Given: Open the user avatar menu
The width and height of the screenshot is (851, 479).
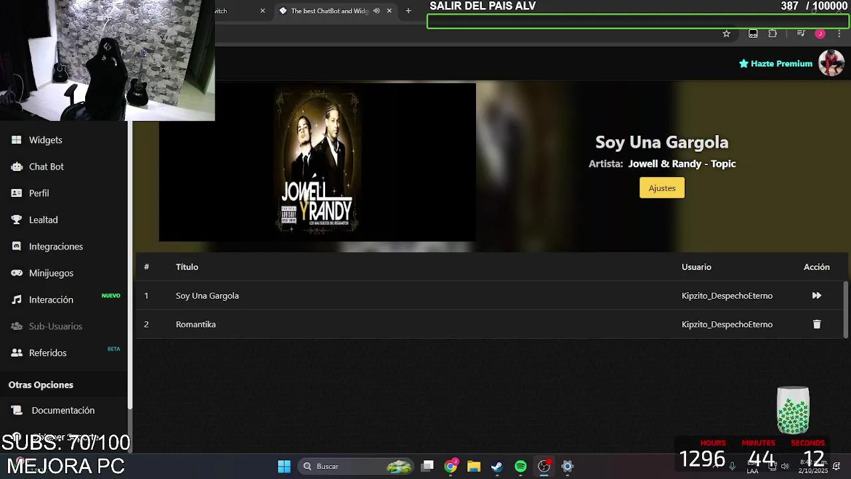Looking at the screenshot, I should pyautogui.click(x=831, y=63).
